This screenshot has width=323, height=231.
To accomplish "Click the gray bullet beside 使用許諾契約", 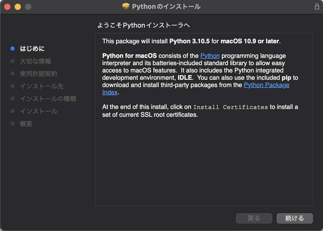I will [x=13, y=74].
